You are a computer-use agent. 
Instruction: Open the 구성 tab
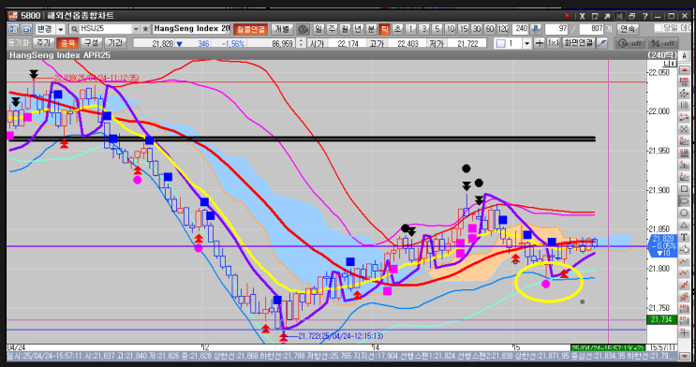92,43
